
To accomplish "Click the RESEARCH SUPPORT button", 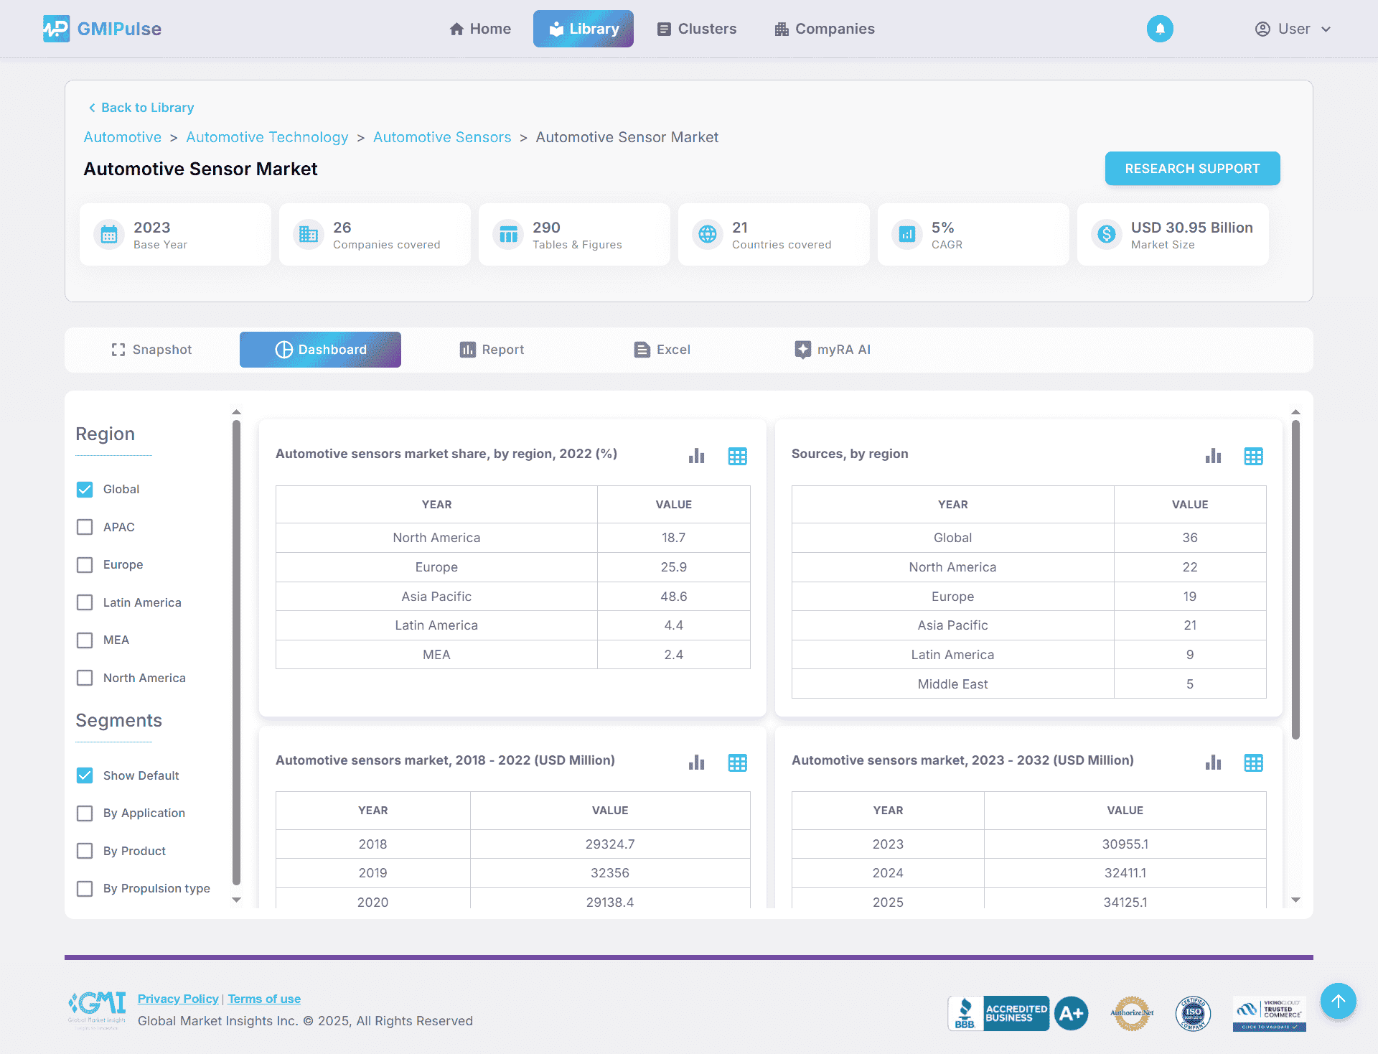I will 1192,168.
